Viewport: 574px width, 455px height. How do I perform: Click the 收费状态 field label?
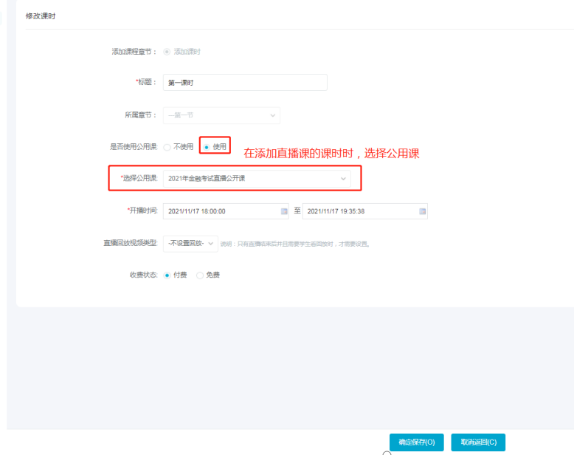point(143,275)
